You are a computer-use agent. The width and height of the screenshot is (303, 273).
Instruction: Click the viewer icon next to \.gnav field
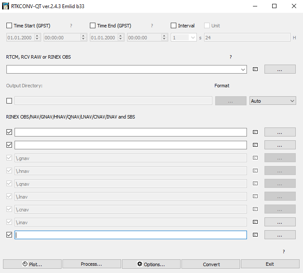(x=255, y=158)
